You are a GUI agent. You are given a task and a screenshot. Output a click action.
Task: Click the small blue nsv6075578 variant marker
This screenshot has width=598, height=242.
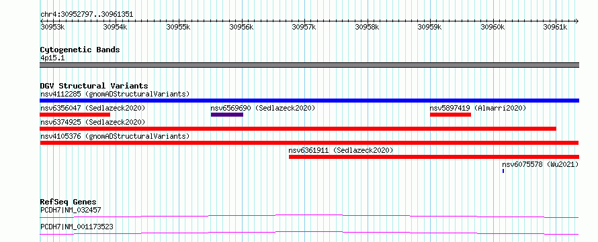coord(503,171)
